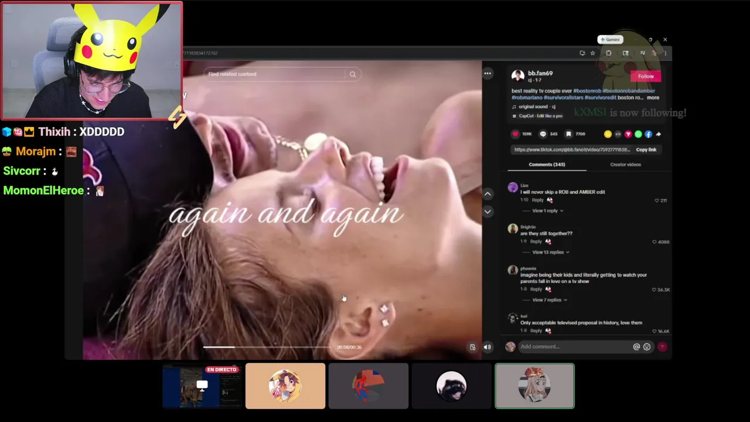Switch to the Creator videos tab
This screenshot has width=750, height=422.
click(x=625, y=165)
